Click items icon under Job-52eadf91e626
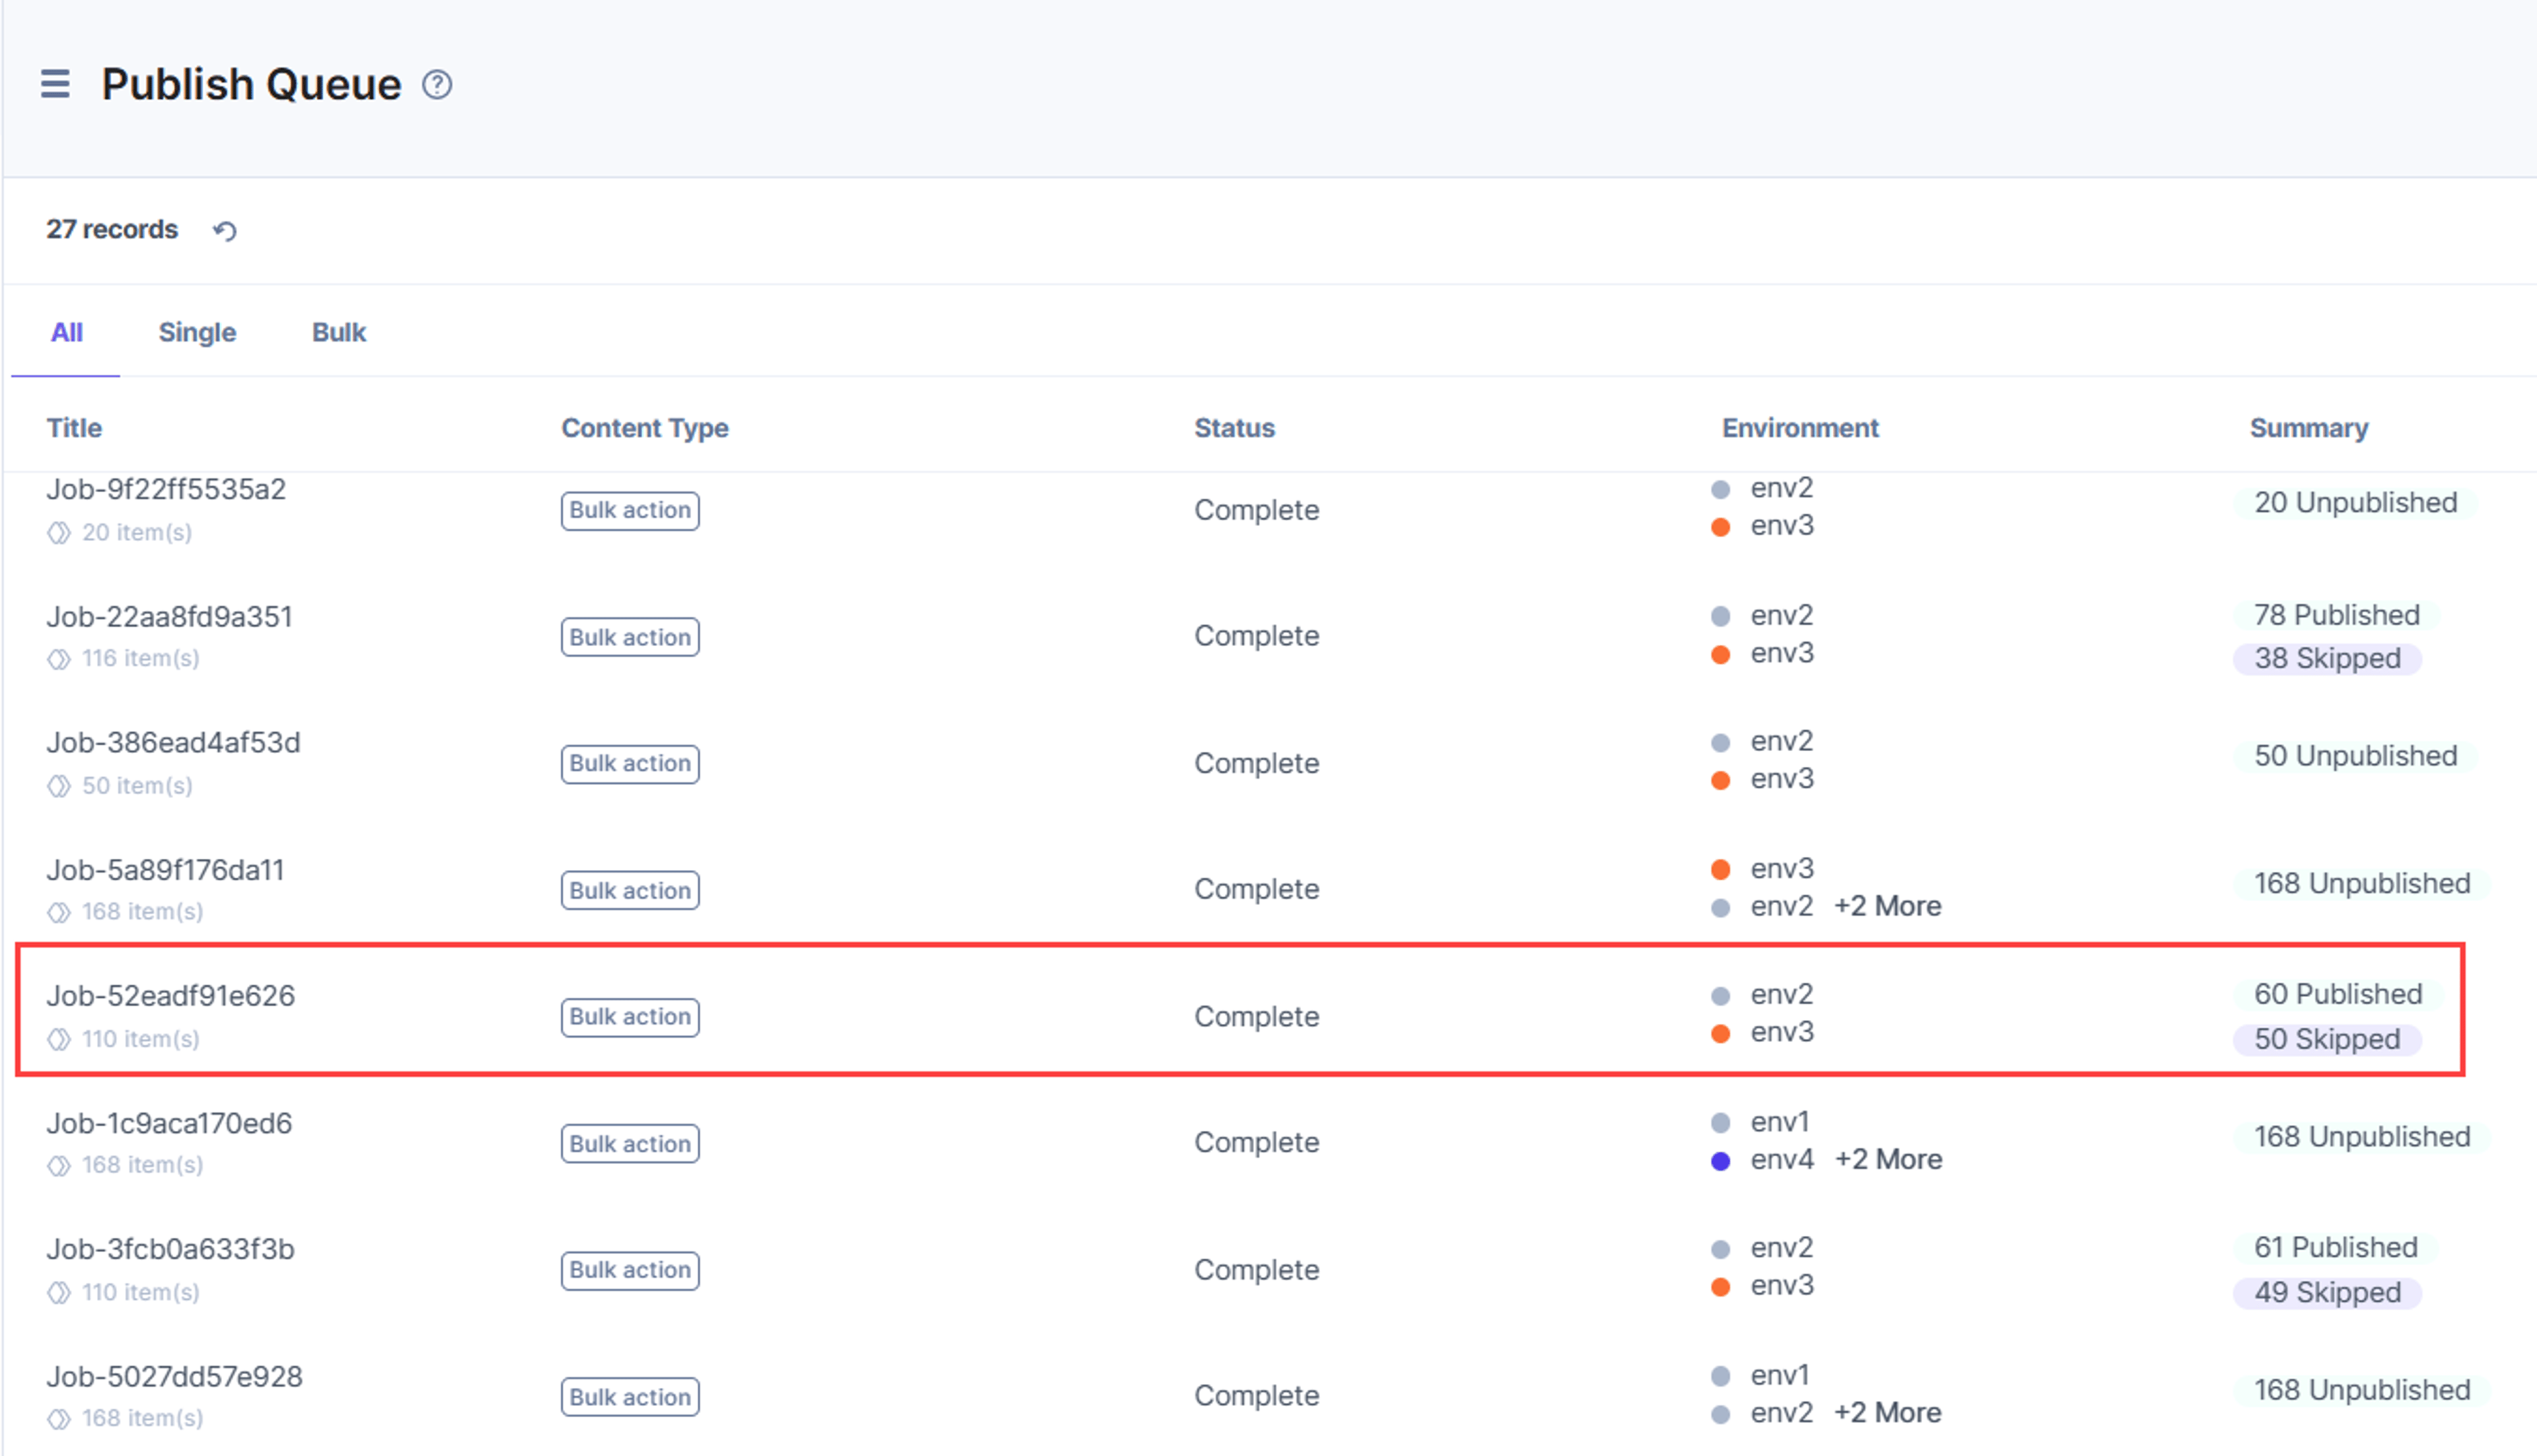Screen dimensions: 2537x1456 59,1040
